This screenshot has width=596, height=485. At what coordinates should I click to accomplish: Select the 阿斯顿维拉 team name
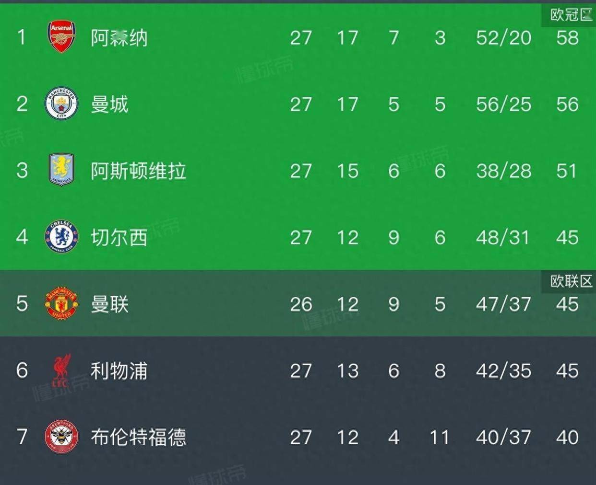[x=138, y=171]
